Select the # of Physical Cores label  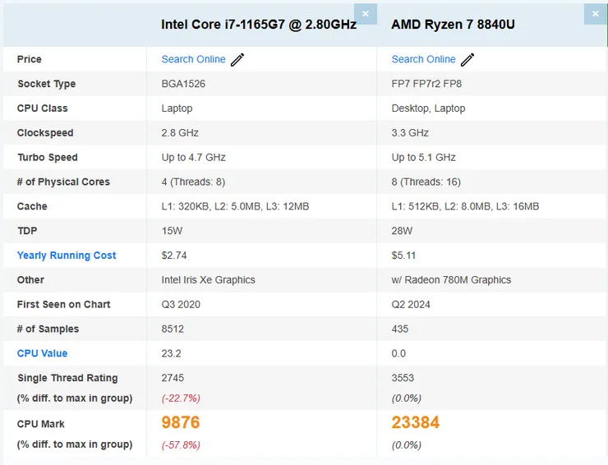click(x=63, y=182)
